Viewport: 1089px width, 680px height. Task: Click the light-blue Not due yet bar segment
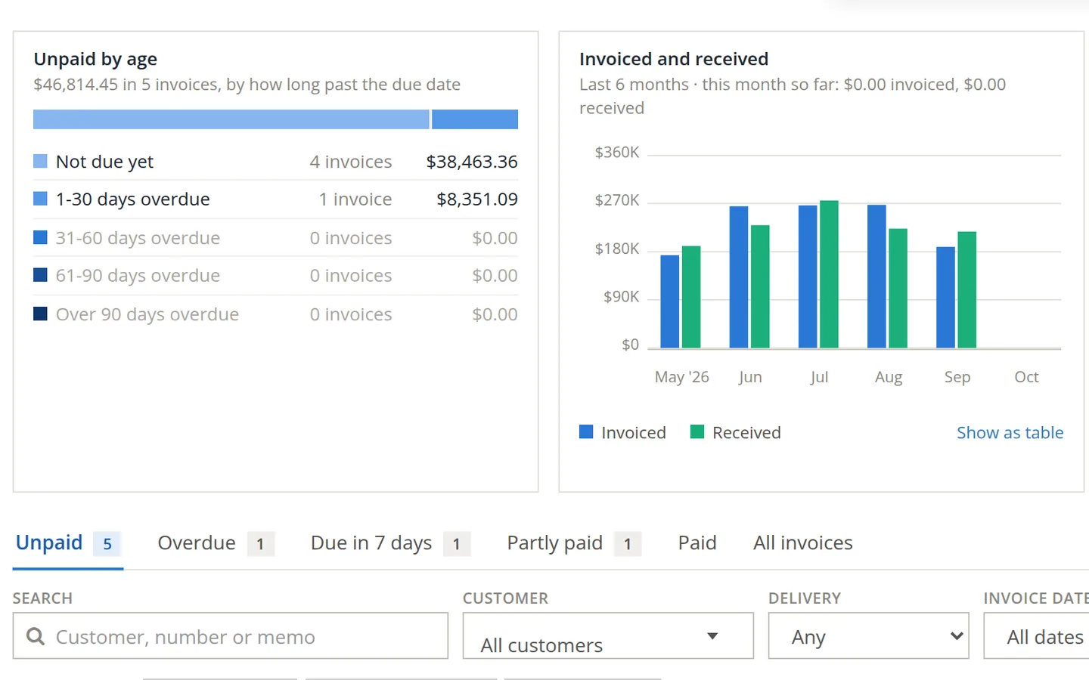click(x=231, y=119)
